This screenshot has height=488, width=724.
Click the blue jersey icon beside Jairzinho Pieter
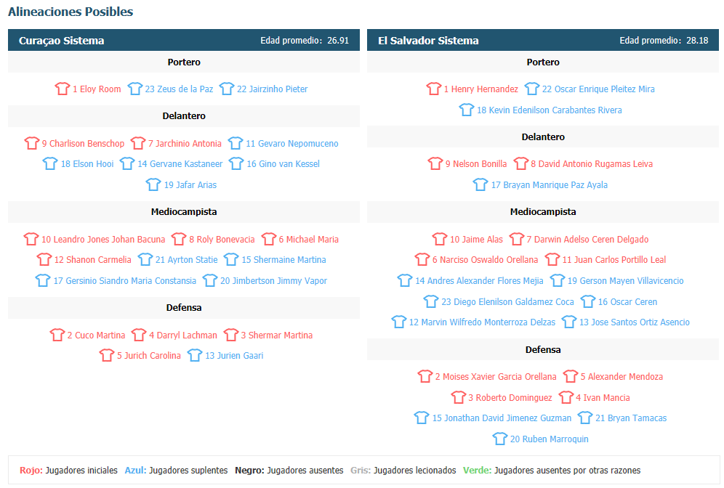(x=227, y=89)
